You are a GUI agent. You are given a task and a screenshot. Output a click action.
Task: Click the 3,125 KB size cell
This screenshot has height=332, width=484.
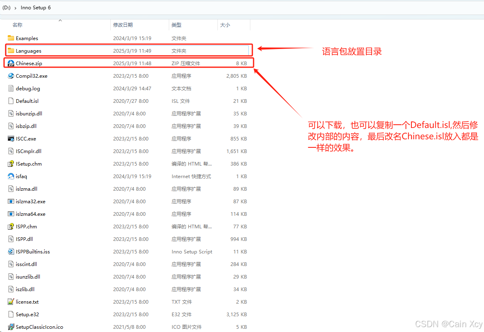237,315
